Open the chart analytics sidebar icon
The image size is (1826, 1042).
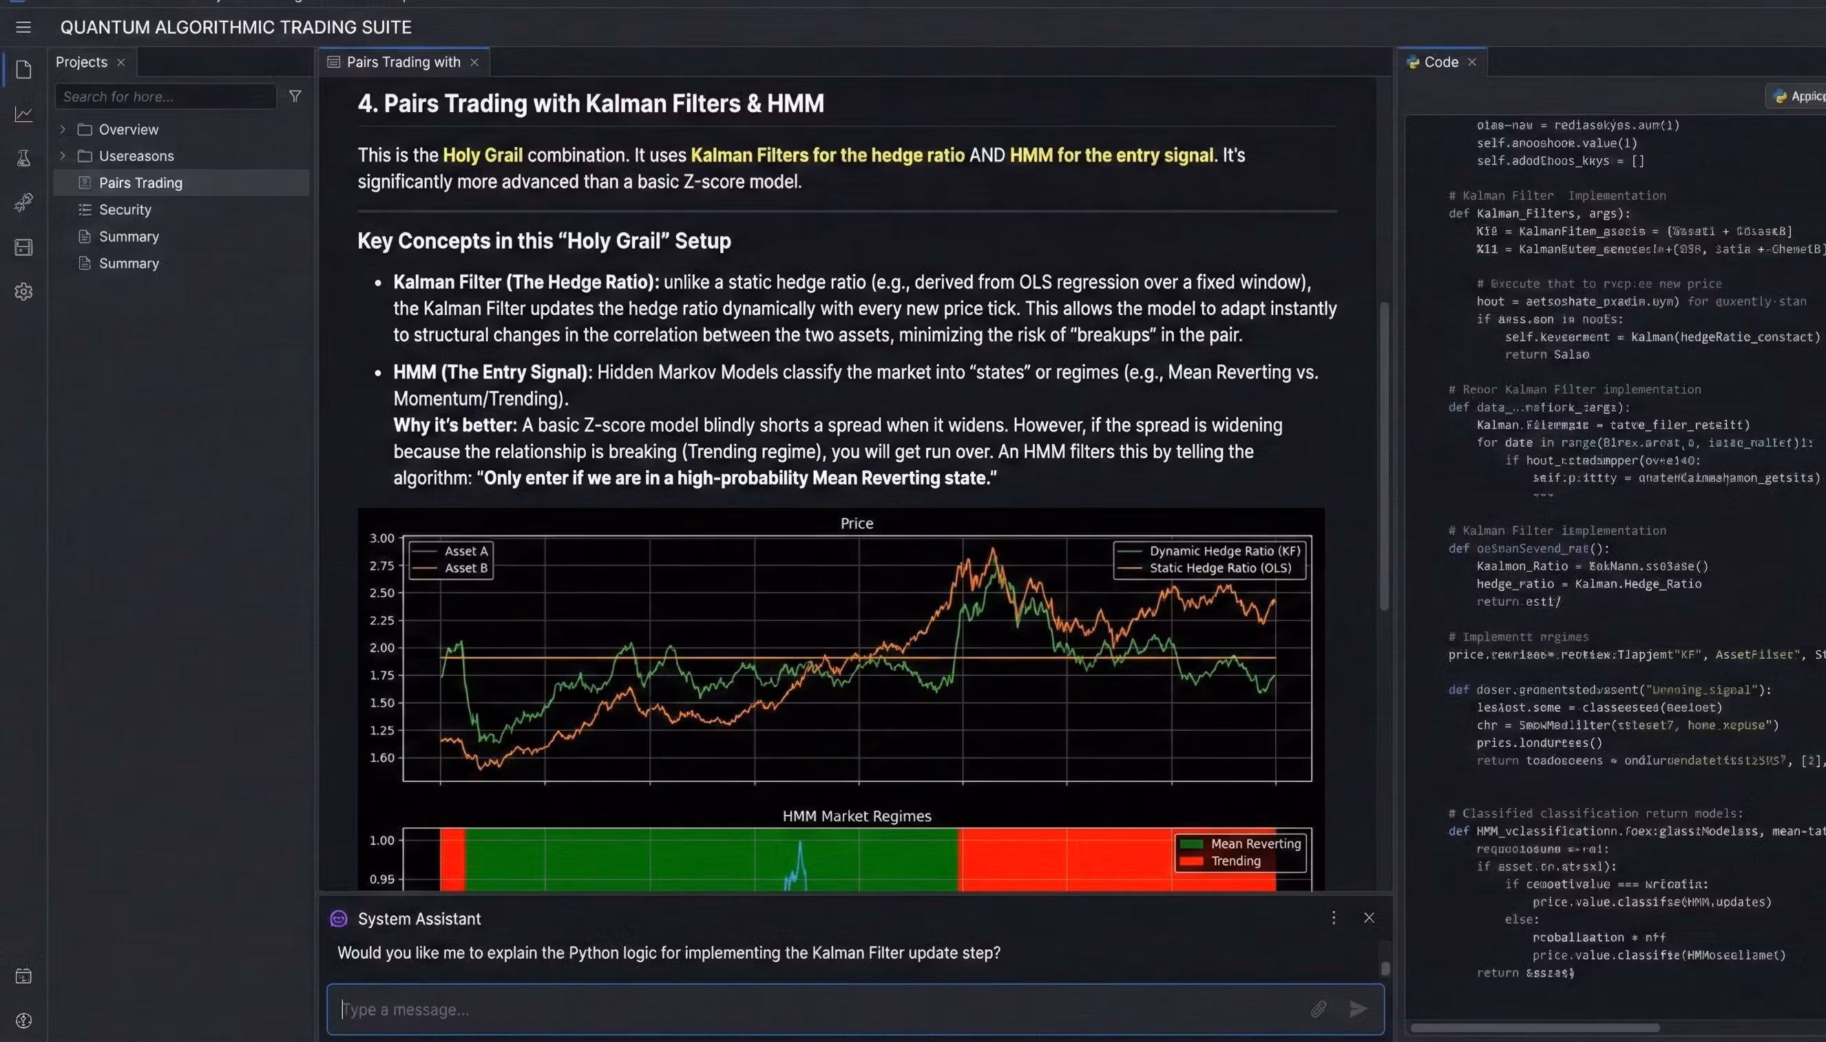click(23, 114)
